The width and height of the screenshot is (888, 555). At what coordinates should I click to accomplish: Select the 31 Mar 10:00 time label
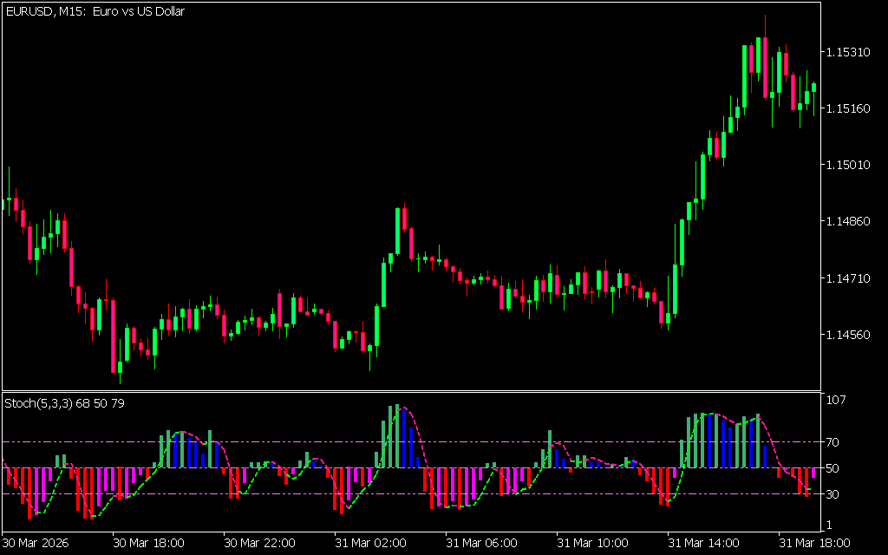(x=592, y=543)
